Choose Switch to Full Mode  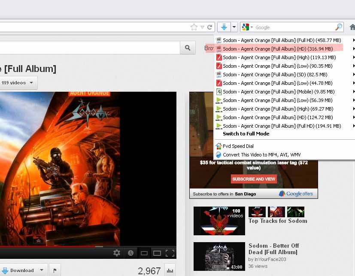tap(246, 134)
